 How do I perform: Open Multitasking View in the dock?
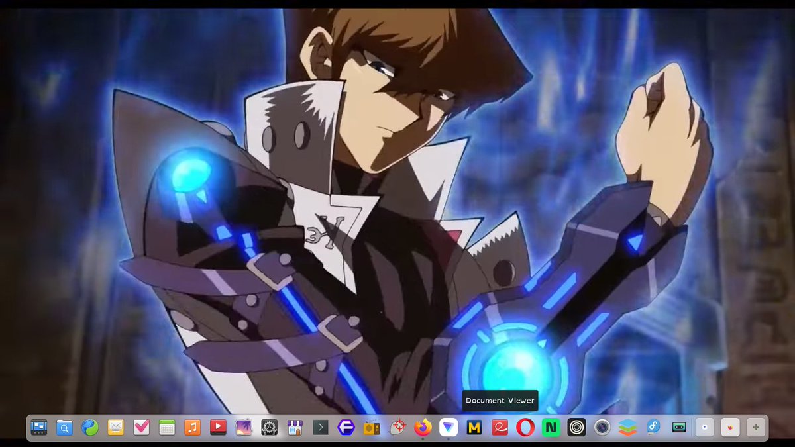tap(38, 428)
